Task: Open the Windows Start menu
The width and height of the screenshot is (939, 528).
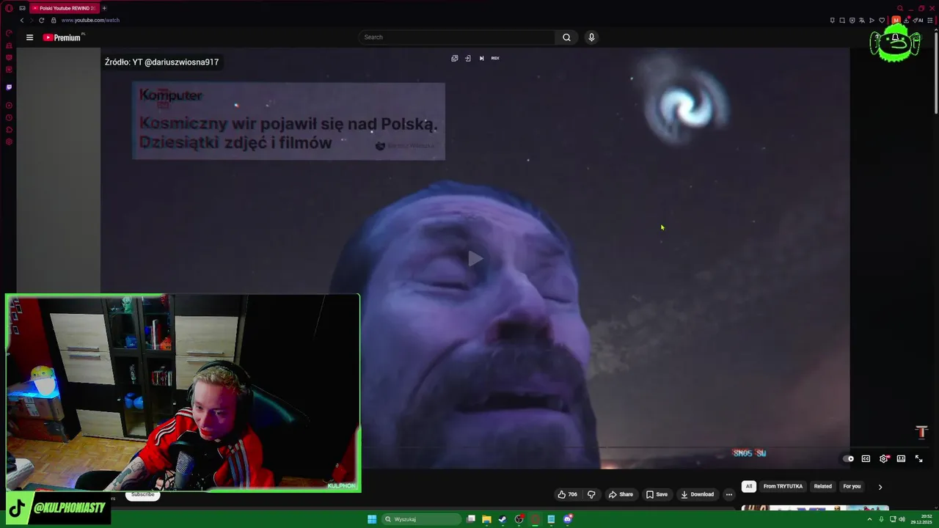Action: 372,519
